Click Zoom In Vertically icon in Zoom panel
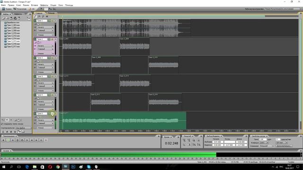The width and height of the screenshot is (303, 170). [194, 144]
